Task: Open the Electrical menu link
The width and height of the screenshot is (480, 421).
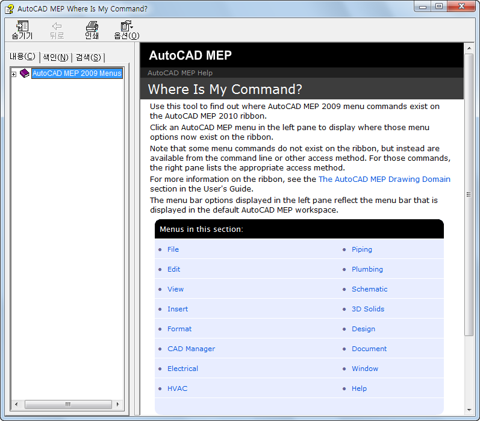Action: point(182,369)
